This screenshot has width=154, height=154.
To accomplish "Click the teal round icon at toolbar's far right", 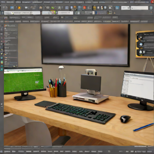I will point(151,8).
